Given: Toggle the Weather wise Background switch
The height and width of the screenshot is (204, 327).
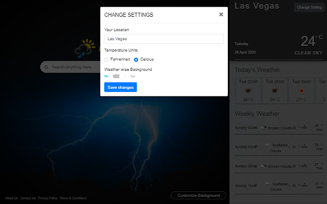Looking at the screenshot, I should click(119, 76).
